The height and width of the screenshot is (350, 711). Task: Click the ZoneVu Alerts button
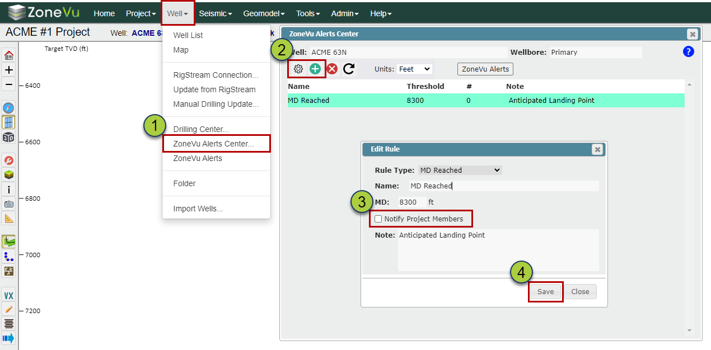[x=485, y=69]
